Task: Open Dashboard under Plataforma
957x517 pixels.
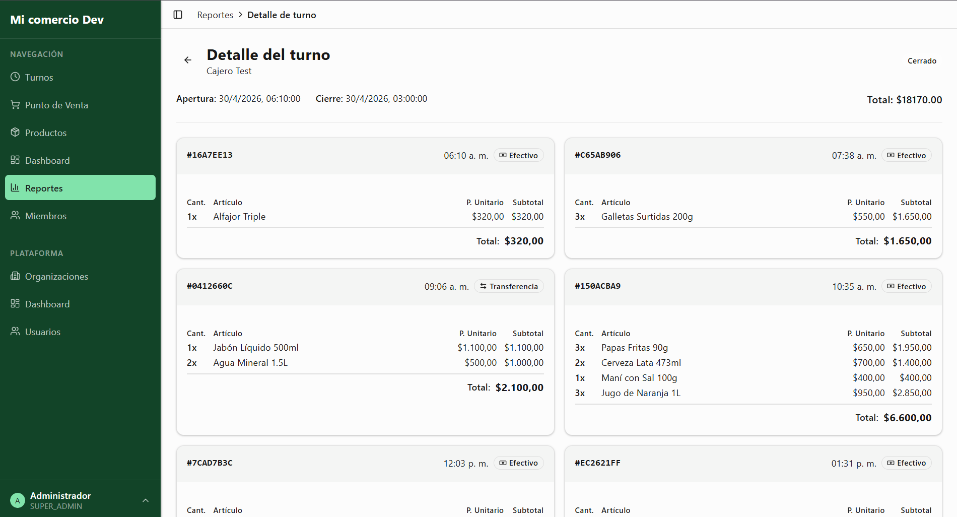Action: (80, 304)
